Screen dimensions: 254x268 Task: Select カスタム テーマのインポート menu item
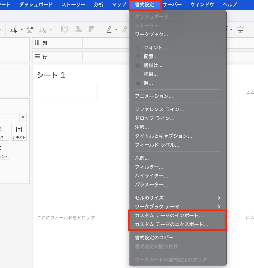169,216
